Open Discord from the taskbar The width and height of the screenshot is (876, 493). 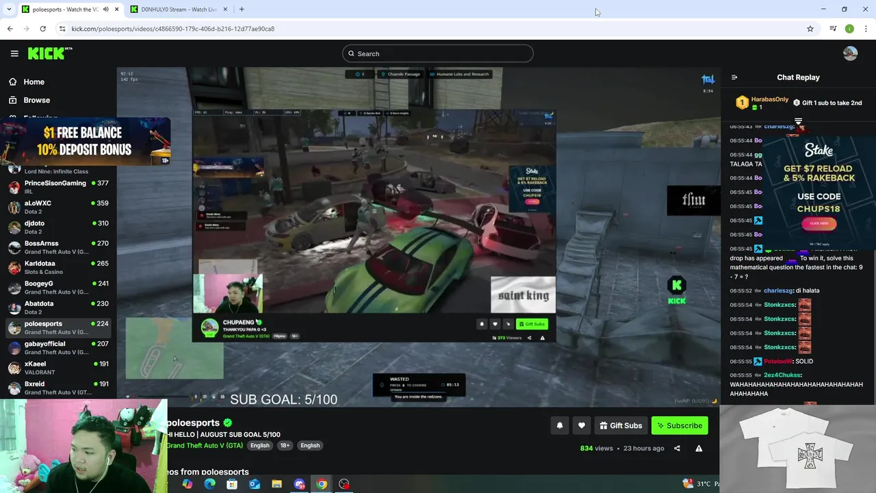pyautogui.click(x=299, y=484)
